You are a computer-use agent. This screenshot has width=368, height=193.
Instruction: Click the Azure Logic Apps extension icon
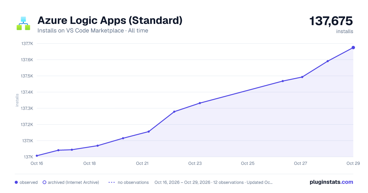click(x=23, y=24)
